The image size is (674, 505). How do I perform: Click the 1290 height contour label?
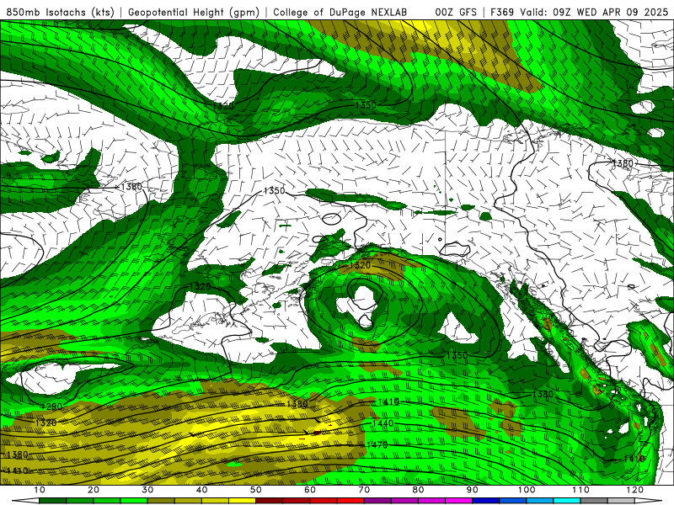[x=51, y=406]
